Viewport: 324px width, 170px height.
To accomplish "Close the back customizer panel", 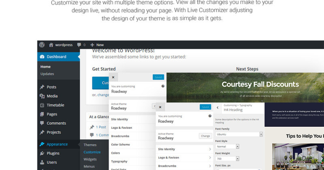I will tap(113, 77).
